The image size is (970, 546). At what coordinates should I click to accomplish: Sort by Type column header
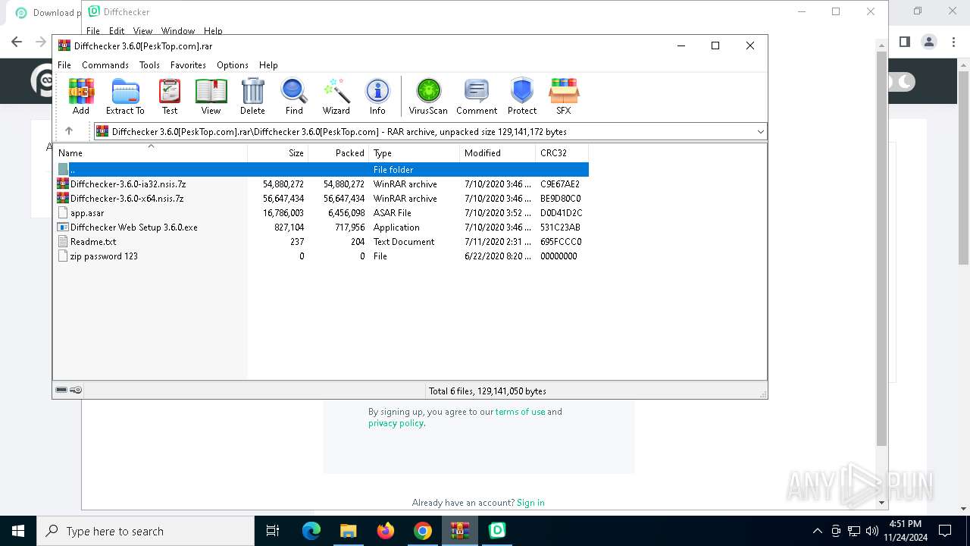[x=414, y=152]
